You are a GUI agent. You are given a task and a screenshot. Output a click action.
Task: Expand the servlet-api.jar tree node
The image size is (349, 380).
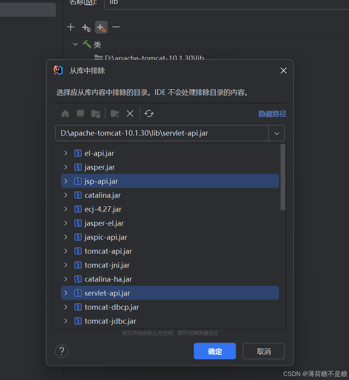tap(66, 293)
